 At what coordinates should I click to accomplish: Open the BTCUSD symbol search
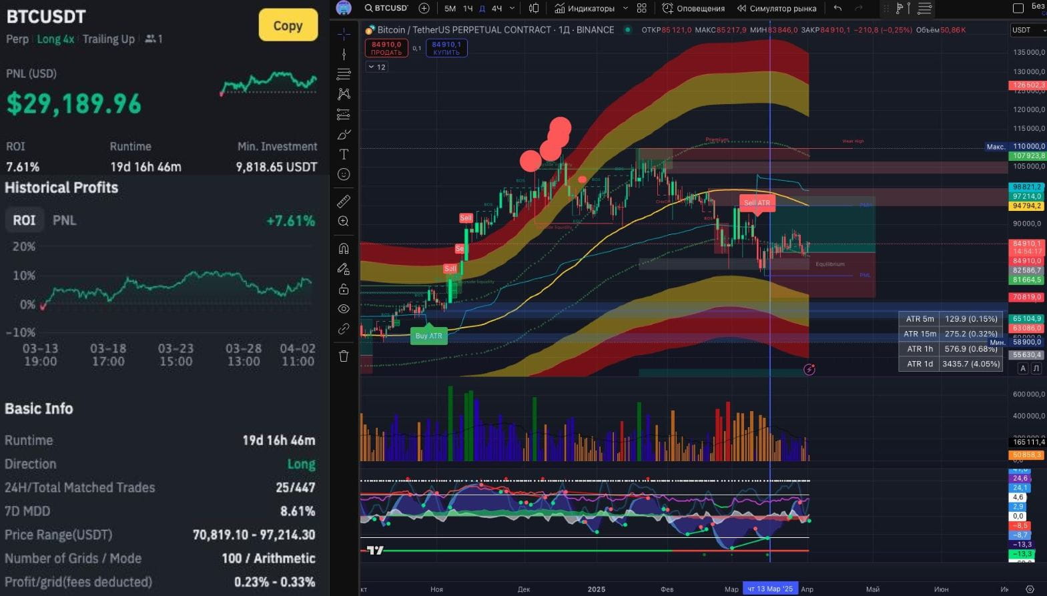[386, 8]
